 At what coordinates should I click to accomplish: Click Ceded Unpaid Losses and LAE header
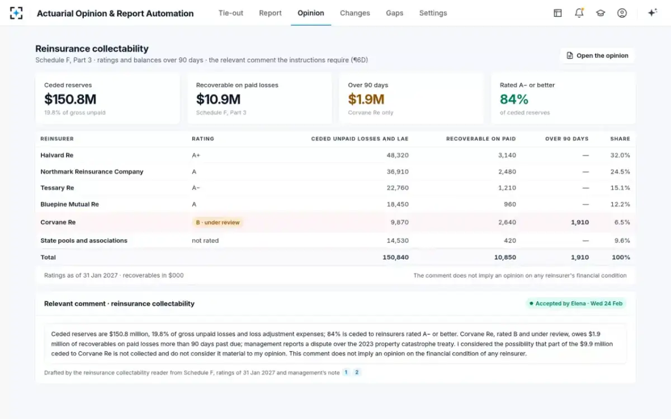tap(360, 139)
